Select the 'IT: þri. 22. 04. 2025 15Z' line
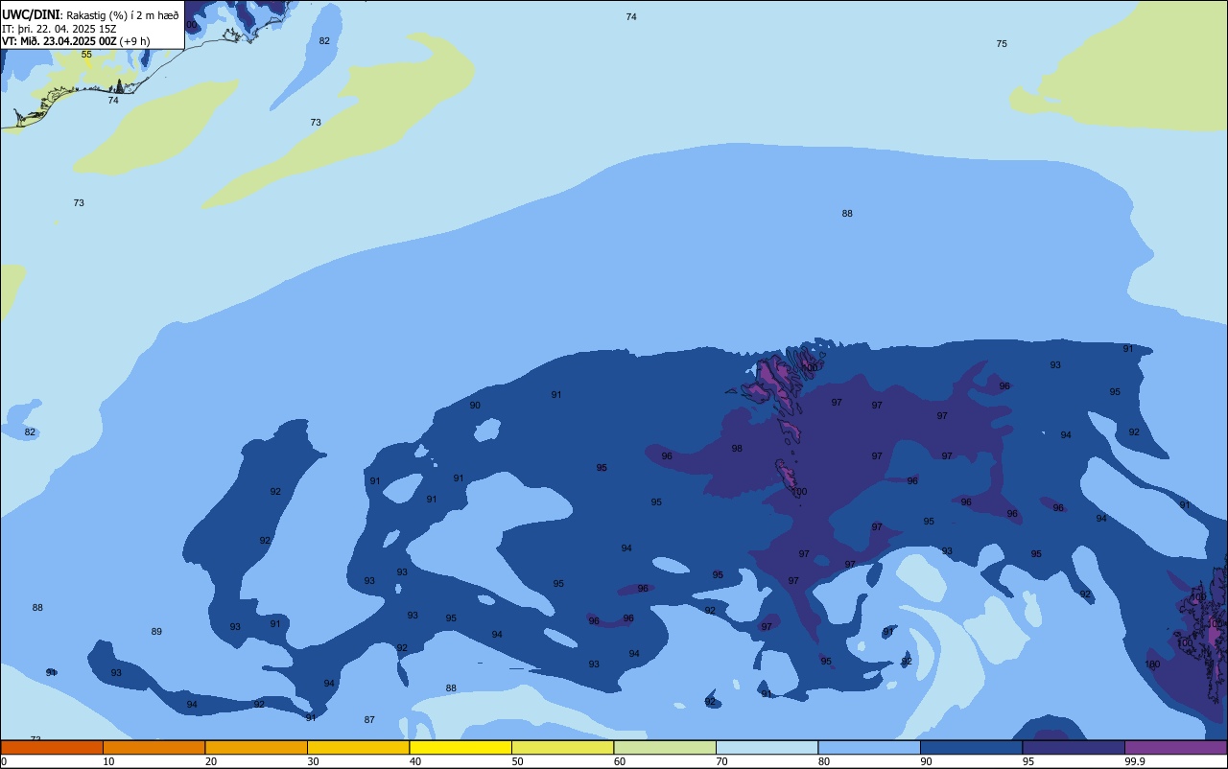The width and height of the screenshot is (1228, 769). click(x=59, y=29)
